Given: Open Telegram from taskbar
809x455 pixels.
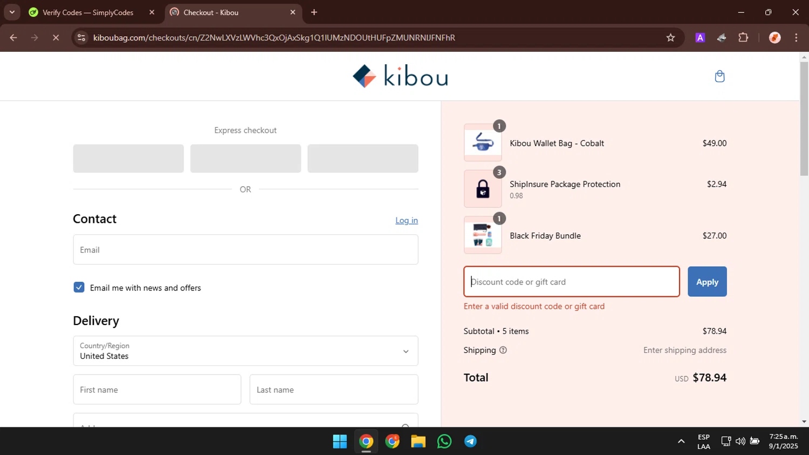Looking at the screenshot, I should (x=470, y=442).
